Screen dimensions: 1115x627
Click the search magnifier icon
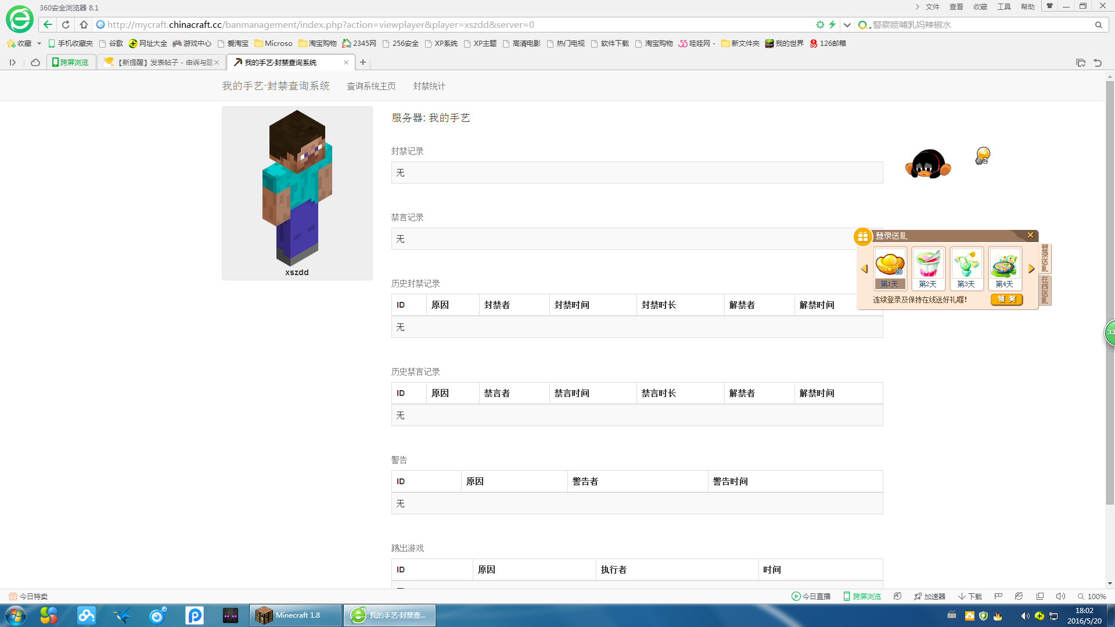1099,25
